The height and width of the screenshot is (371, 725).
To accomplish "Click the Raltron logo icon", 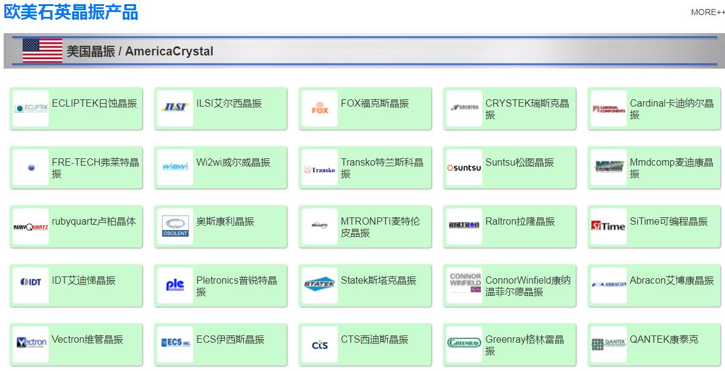I will (x=464, y=226).
